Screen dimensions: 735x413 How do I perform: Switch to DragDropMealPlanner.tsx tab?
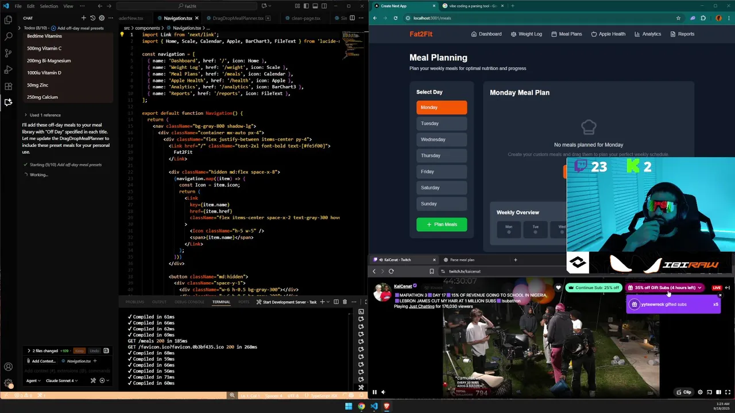click(238, 18)
